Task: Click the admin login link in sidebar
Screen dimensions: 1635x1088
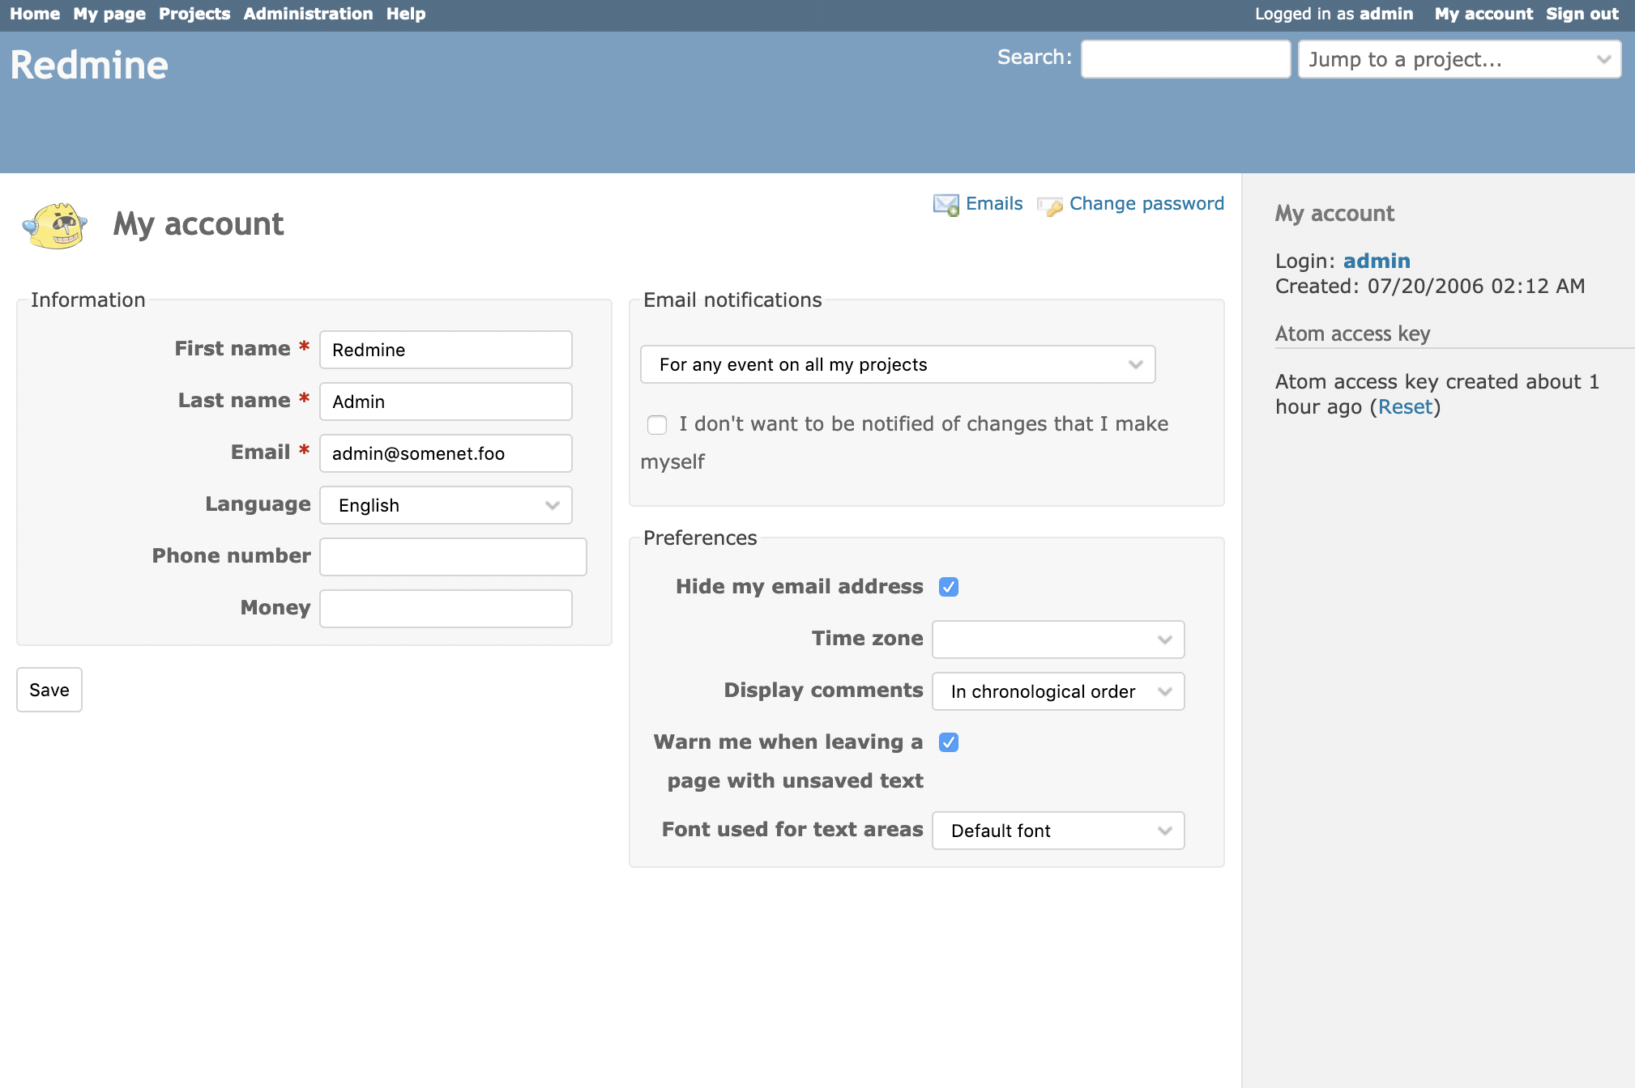Action: tap(1377, 261)
